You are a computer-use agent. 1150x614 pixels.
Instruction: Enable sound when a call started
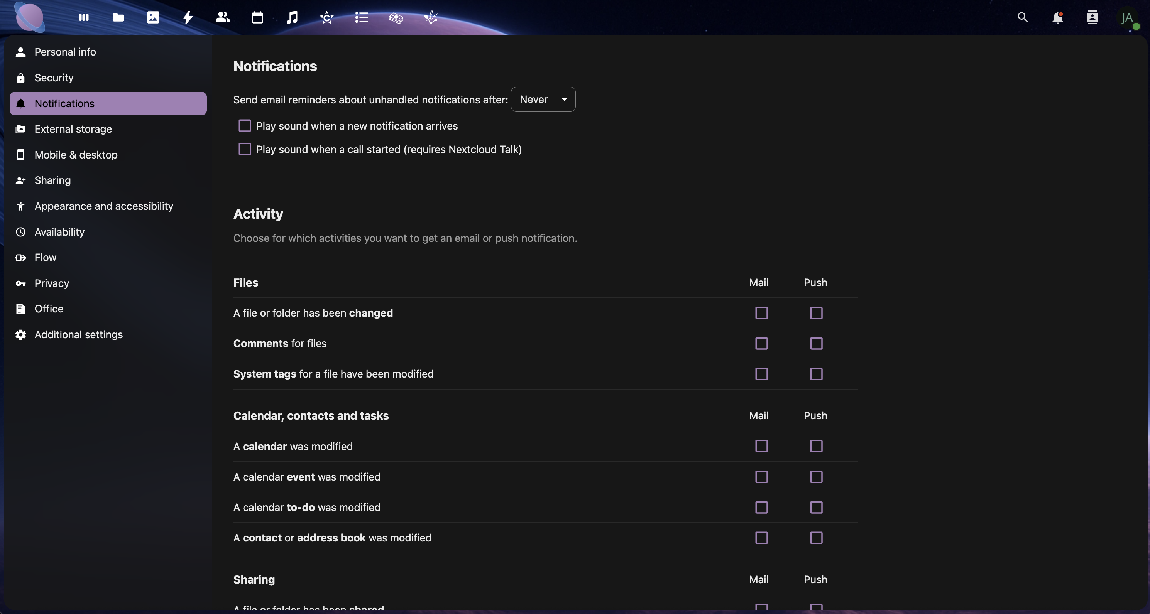pos(245,149)
